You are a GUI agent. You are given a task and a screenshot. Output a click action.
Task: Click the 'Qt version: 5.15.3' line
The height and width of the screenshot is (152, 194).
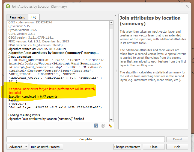20,26
